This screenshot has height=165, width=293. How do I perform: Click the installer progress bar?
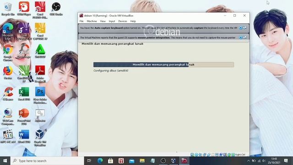pos(163,65)
